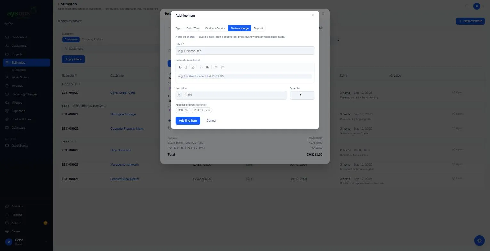Click Apply filters
490x251 pixels.
click(73, 59)
